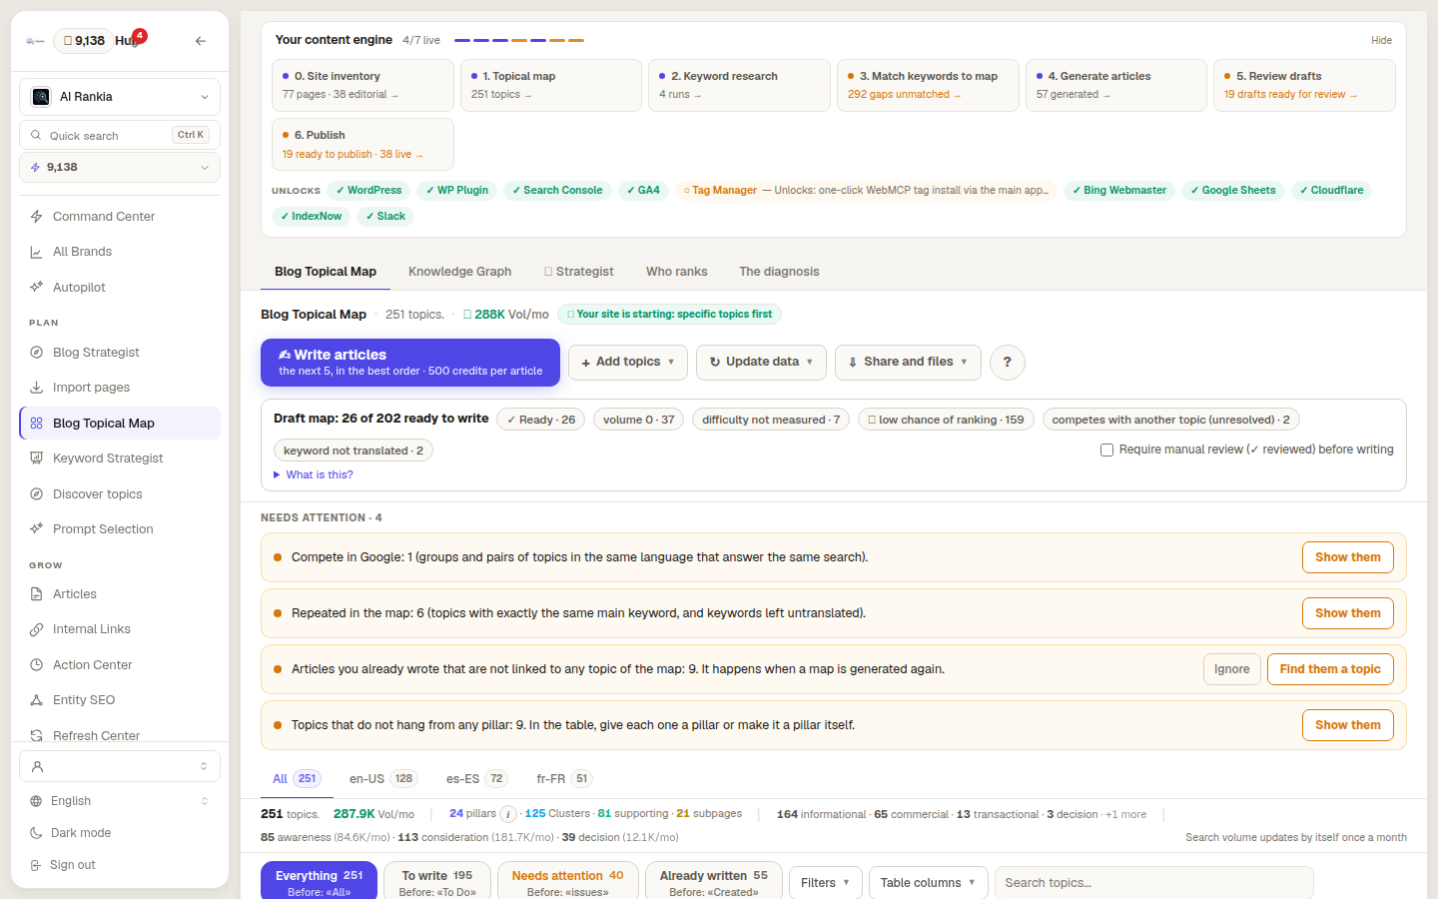Open the Share and files dropdown
The height and width of the screenshot is (899, 1438).
pos(908,362)
